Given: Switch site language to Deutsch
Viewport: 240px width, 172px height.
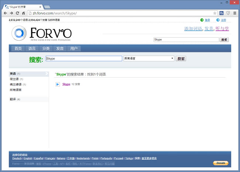Looking at the screenshot, I should [x=17, y=158].
